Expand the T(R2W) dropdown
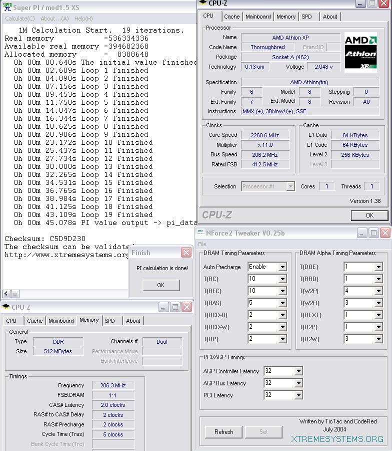The width and height of the screenshot is (392, 451). [378, 339]
